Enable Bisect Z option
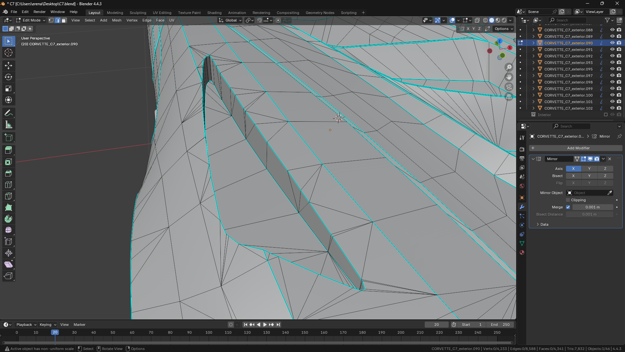The image size is (625, 352). (x=605, y=176)
